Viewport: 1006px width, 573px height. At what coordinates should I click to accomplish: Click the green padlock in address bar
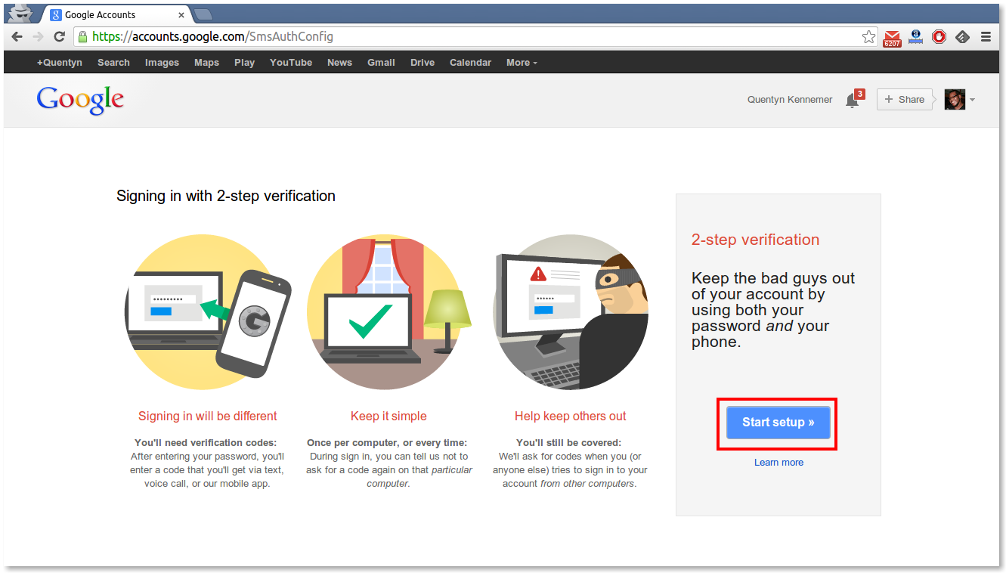(82, 36)
